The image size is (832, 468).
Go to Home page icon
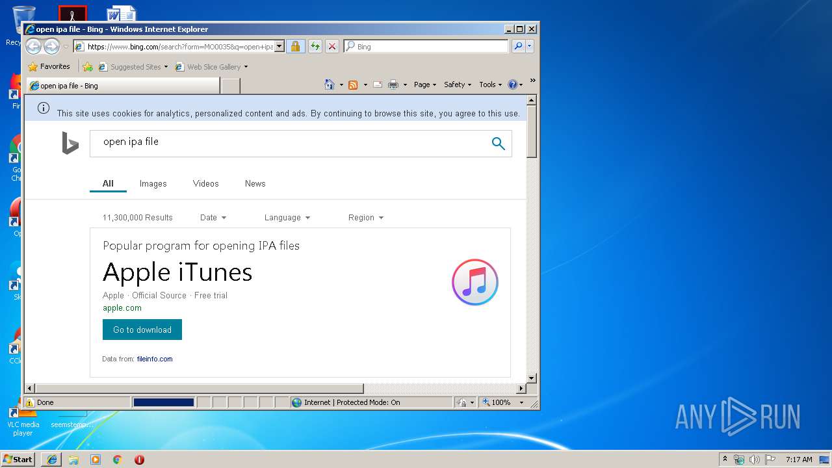(330, 84)
